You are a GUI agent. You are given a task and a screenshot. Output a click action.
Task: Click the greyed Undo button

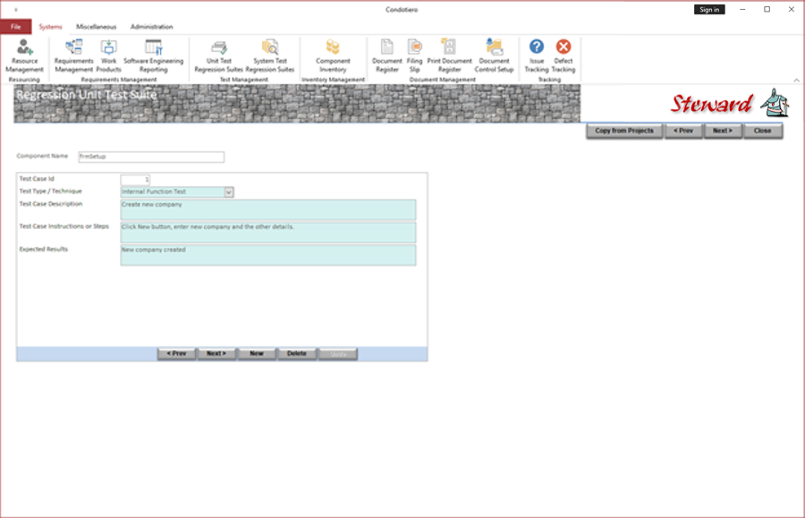338,353
